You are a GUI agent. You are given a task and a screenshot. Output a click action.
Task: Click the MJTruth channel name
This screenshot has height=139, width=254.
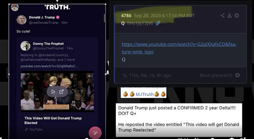coord(144,94)
